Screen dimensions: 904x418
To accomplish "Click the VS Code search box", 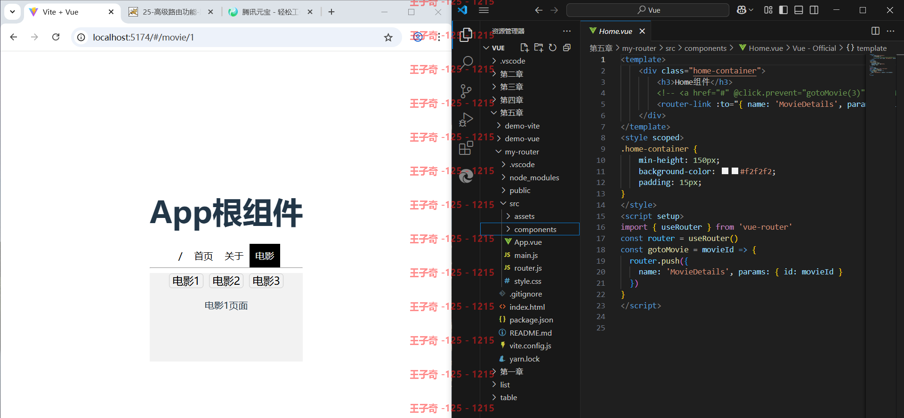I will (x=648, y=10).
